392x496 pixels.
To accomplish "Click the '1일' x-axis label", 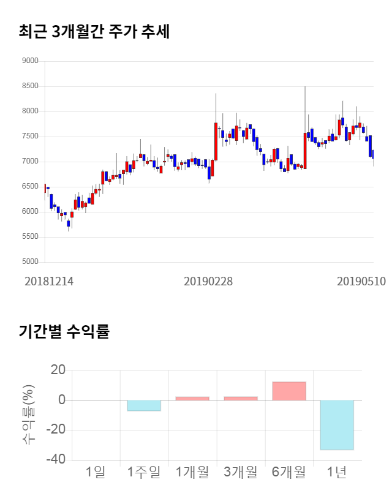I will (x=96, y=472).
